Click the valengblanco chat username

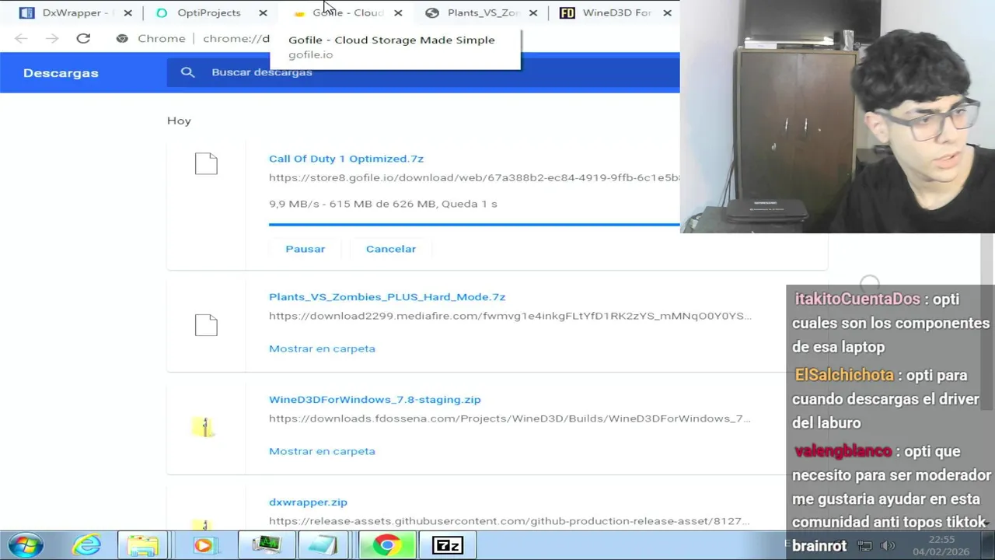point(843,451)
